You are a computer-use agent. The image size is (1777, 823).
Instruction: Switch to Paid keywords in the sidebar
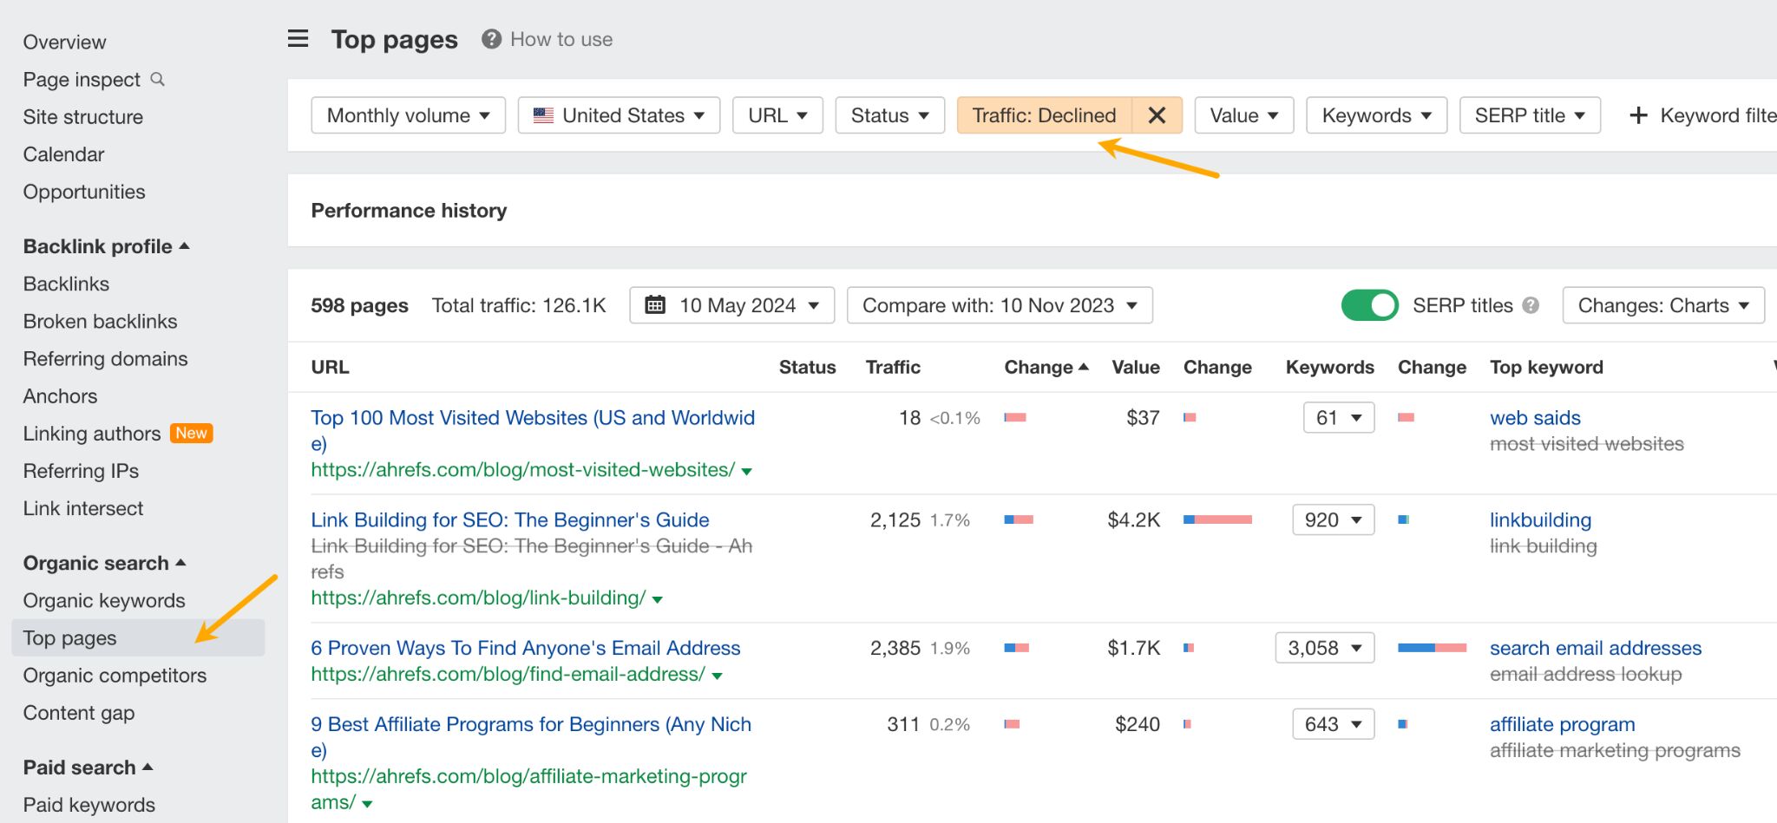pyautogui.click(x=91, y=804)
